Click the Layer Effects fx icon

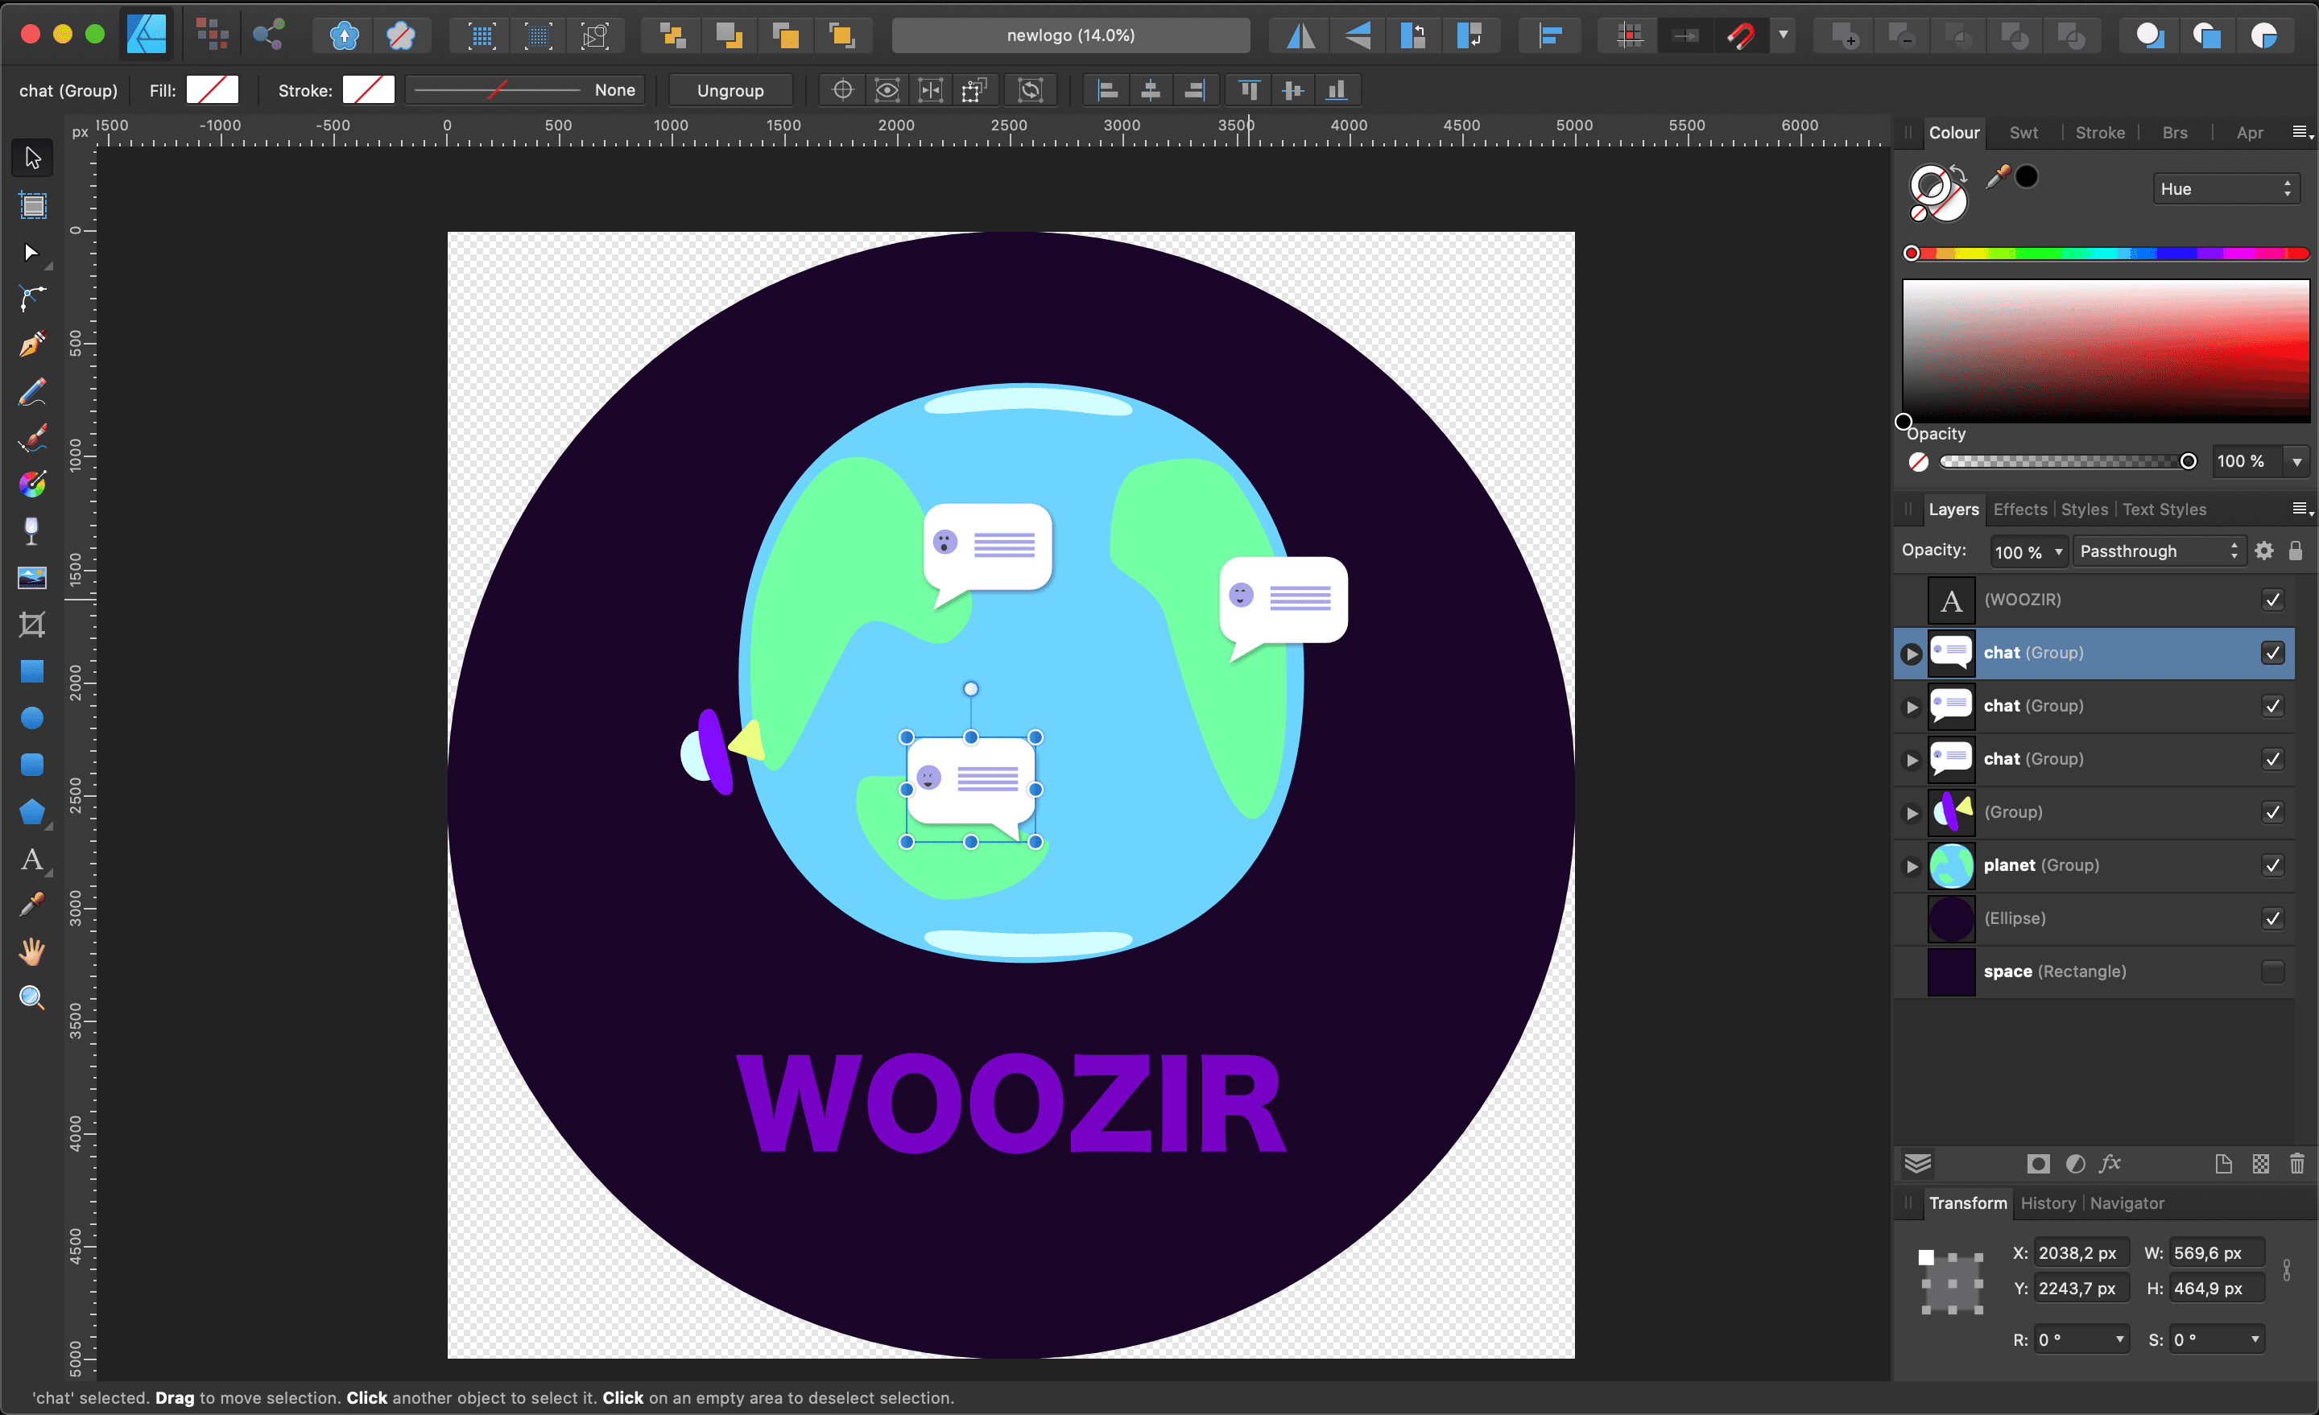[2110, 1164]
